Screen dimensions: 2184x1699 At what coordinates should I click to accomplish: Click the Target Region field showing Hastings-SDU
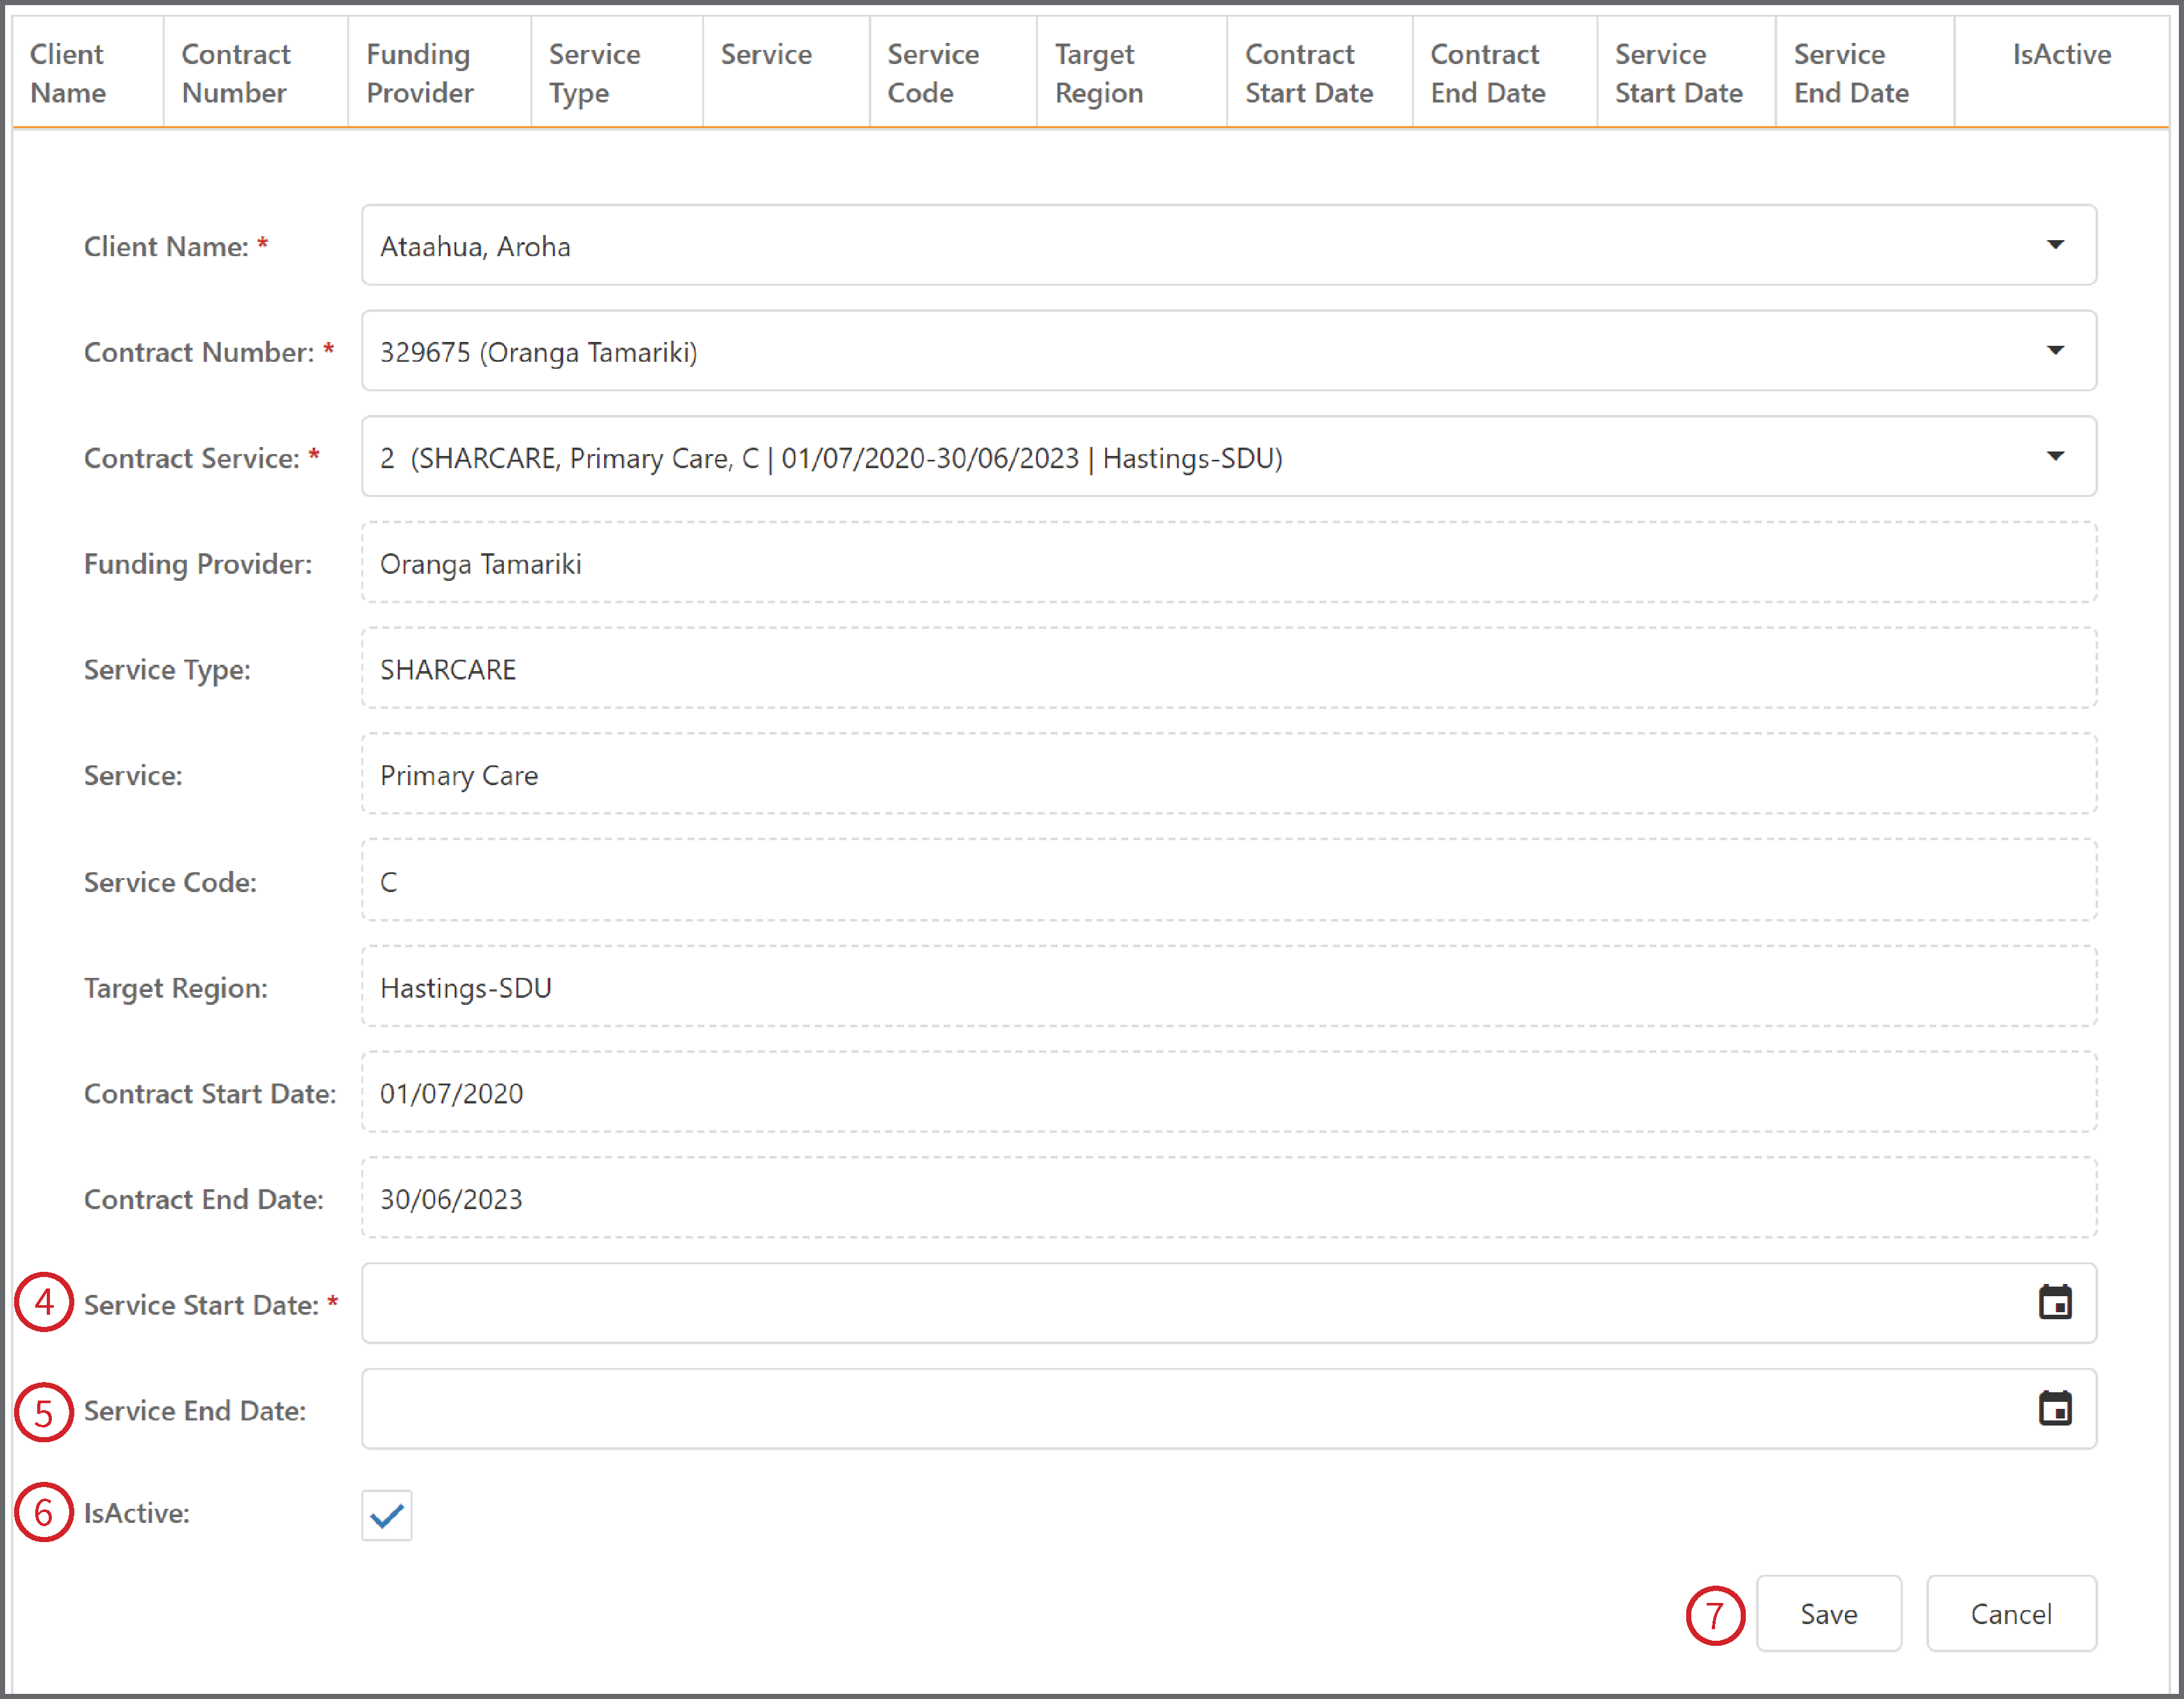[1229, 986]
